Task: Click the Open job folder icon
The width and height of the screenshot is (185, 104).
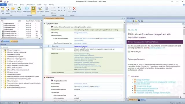Action: (x=13, y=10)
